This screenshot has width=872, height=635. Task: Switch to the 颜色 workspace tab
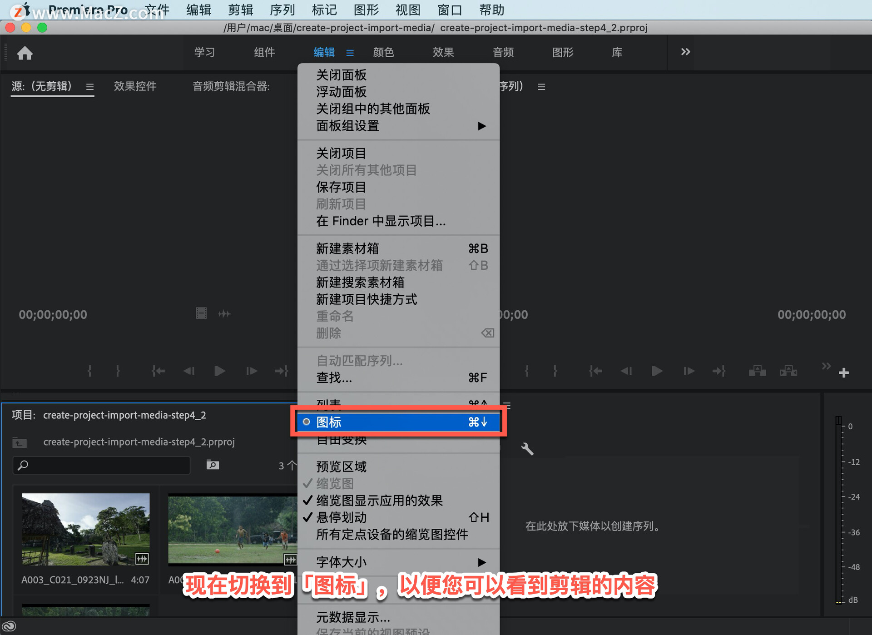point(383,52)
